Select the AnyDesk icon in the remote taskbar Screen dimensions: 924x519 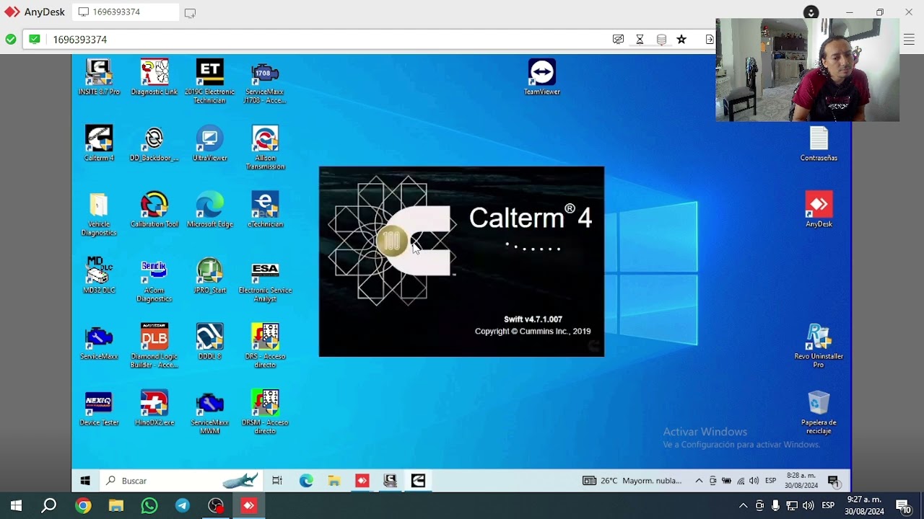362,481
